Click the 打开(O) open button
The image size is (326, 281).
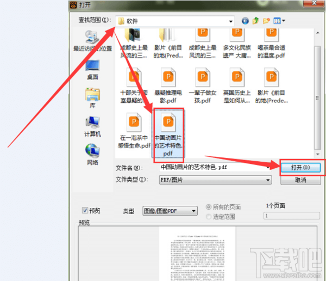pyautogui.click(x=300, y=167)
